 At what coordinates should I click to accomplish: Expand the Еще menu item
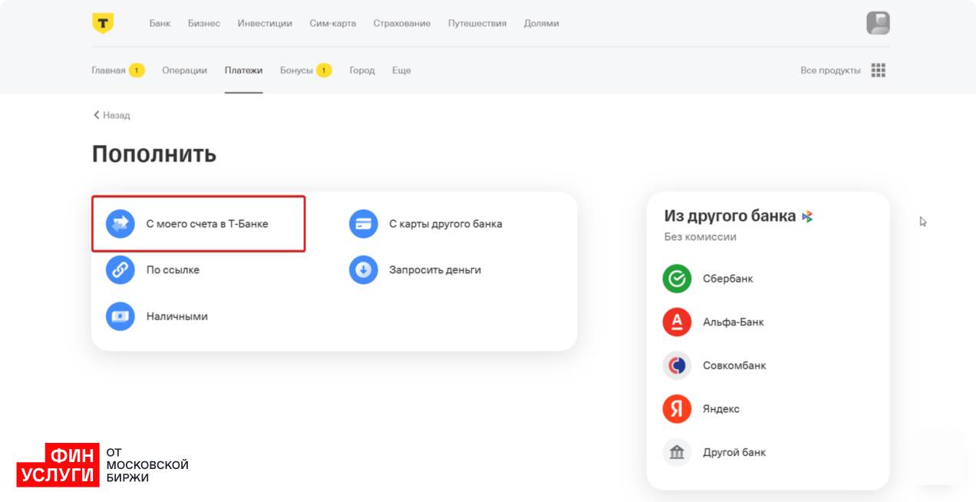[401, 70]
